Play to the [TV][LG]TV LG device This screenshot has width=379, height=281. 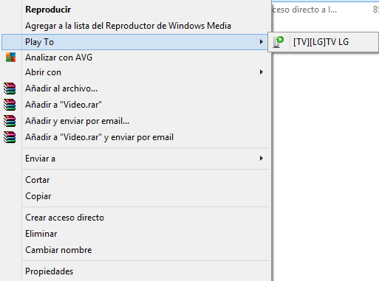tap(323, 42)
